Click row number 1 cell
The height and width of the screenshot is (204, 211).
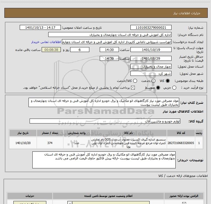coord(199,143)
